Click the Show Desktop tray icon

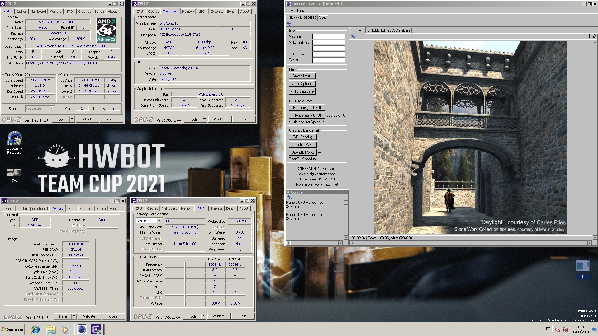coord(594,330)
